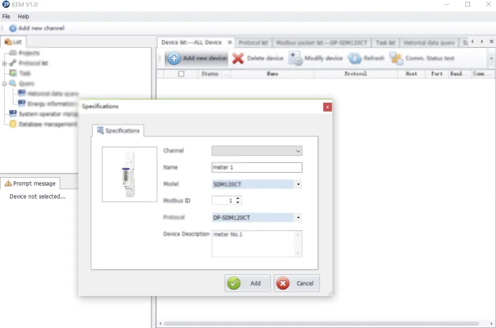
Task: Select the Query magnifier icon
Action: click(13, 83)
